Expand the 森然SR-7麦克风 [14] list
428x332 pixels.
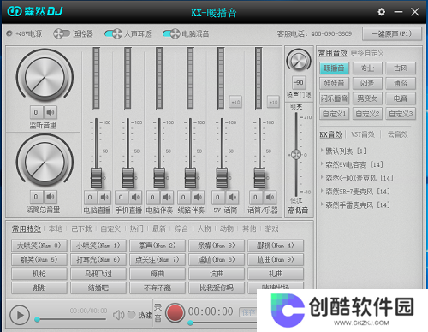click(322, 191)
